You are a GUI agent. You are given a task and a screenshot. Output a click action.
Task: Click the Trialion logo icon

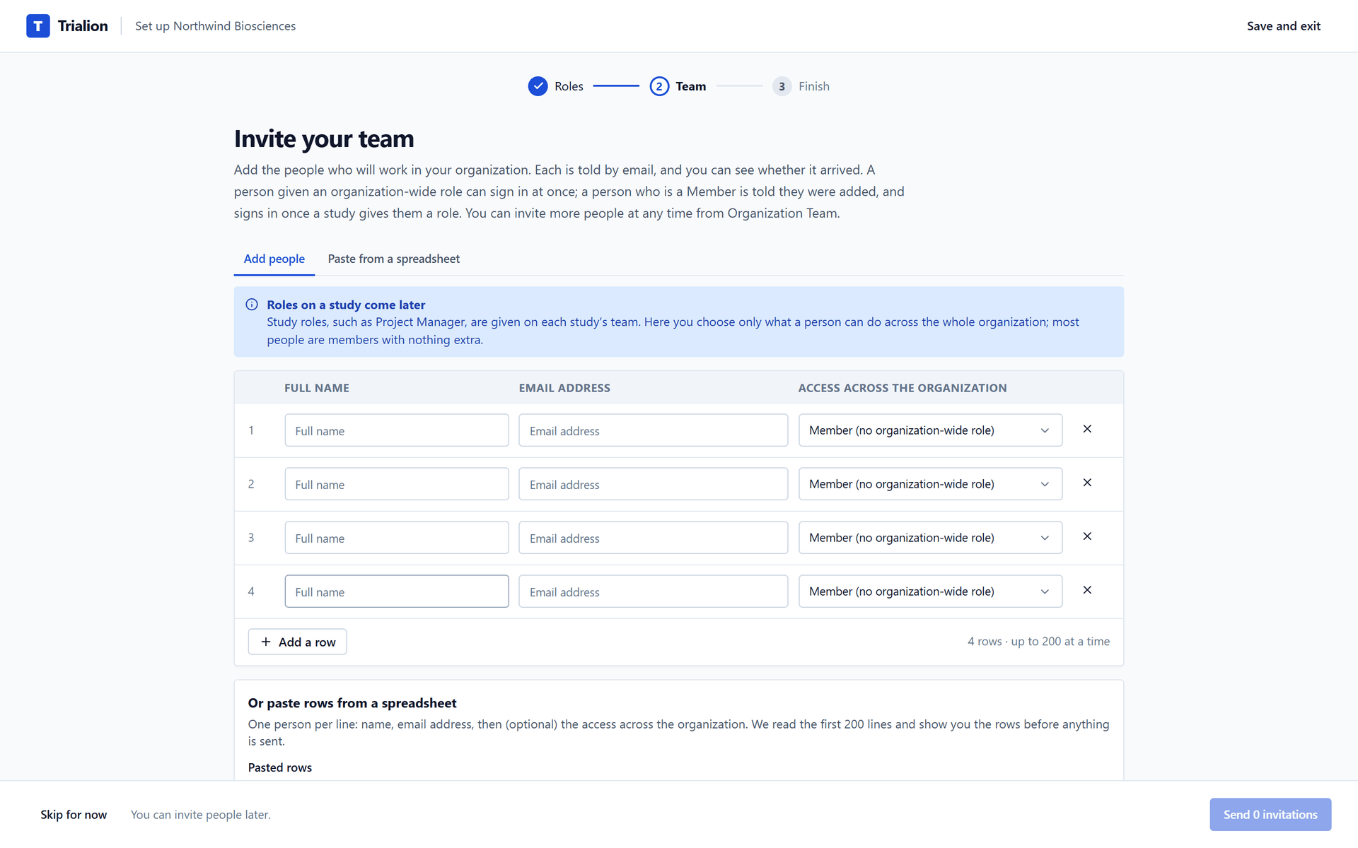click(x=38, y=26)
